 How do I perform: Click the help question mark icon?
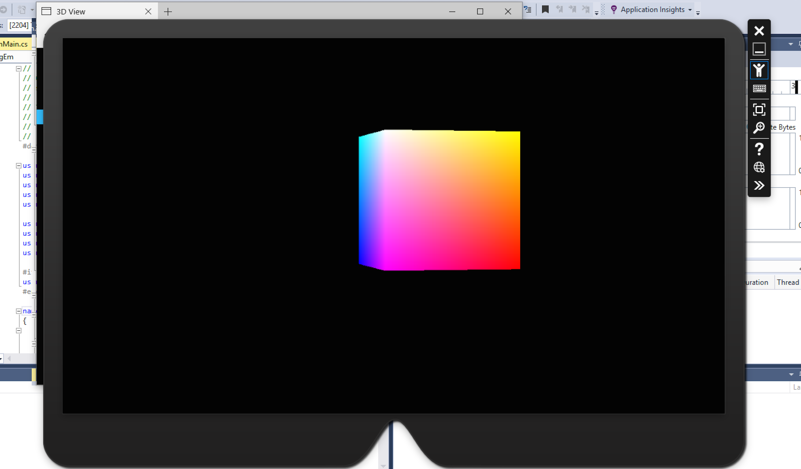click(x=759, y=149)
